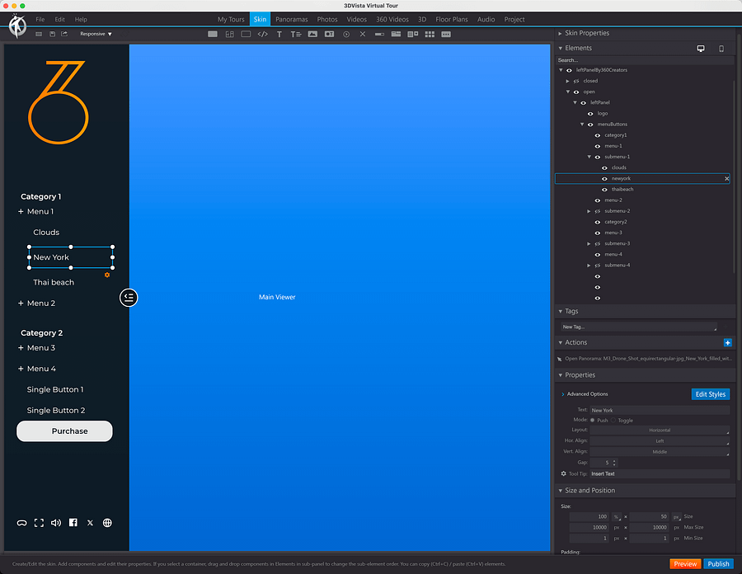Click the globe icon in skin preview
The height and width of the screenshot is (574, 742).
point(107,523)
